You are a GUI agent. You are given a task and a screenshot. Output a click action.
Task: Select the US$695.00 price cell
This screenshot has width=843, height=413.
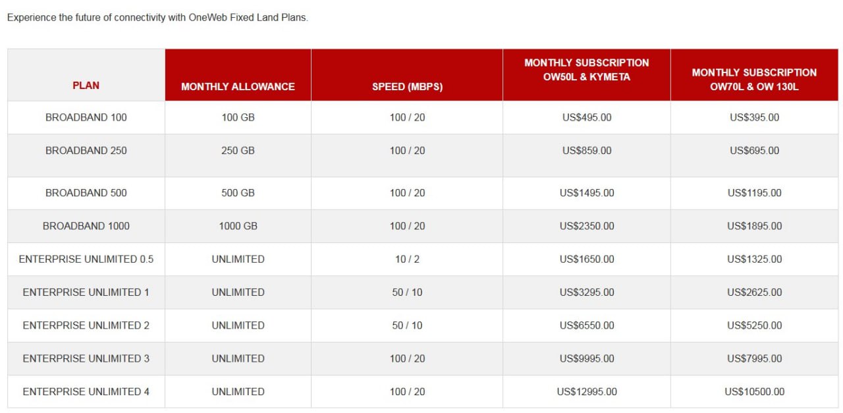754,150
